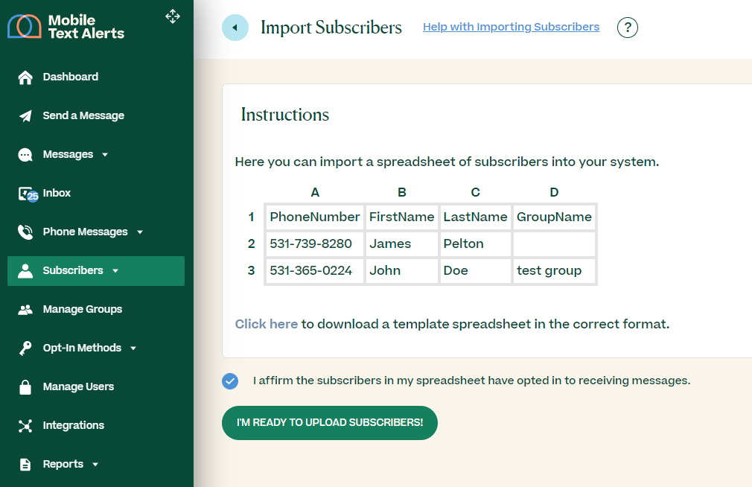Go to the Reports menu item

(x=63, y=465)
